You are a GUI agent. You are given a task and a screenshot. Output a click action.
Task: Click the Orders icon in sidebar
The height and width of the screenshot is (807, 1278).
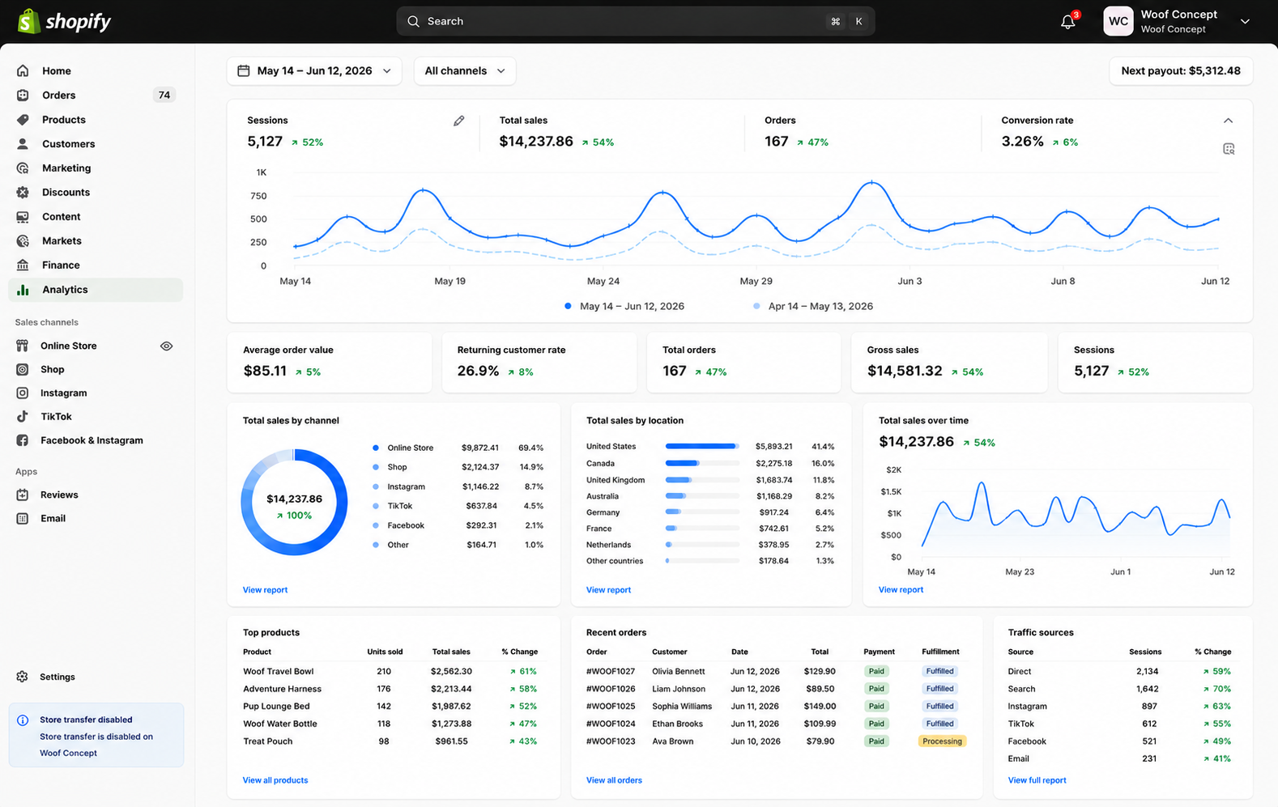tap(23, 95)
